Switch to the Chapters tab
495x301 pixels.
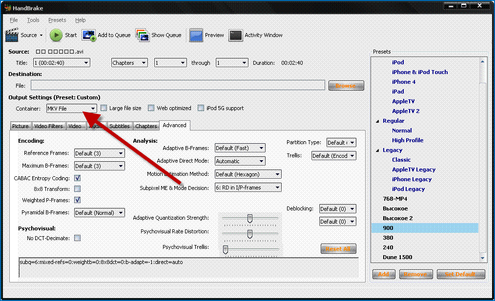tap(146, 126)
